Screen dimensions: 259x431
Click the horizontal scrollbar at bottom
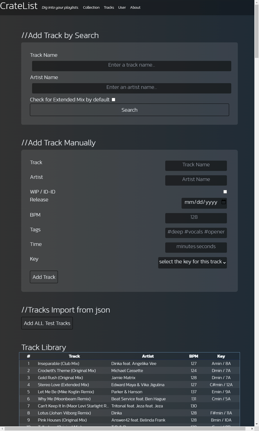[125, 429]
